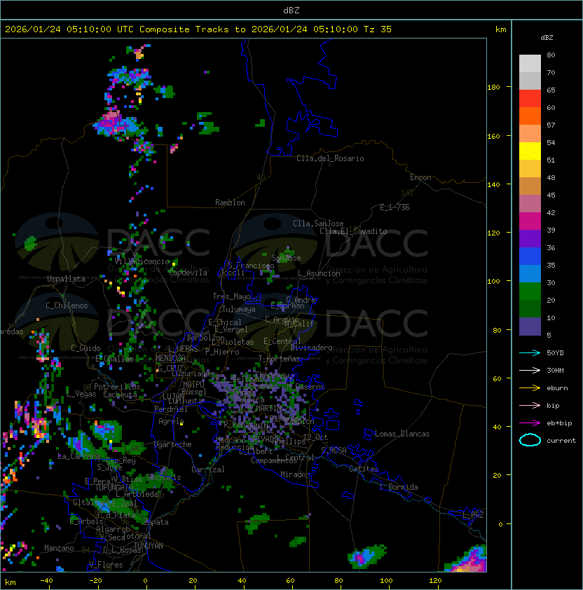Click the 'Tres_Mayo' map label
Screen dimensions: 583x590
click(231, 296)
